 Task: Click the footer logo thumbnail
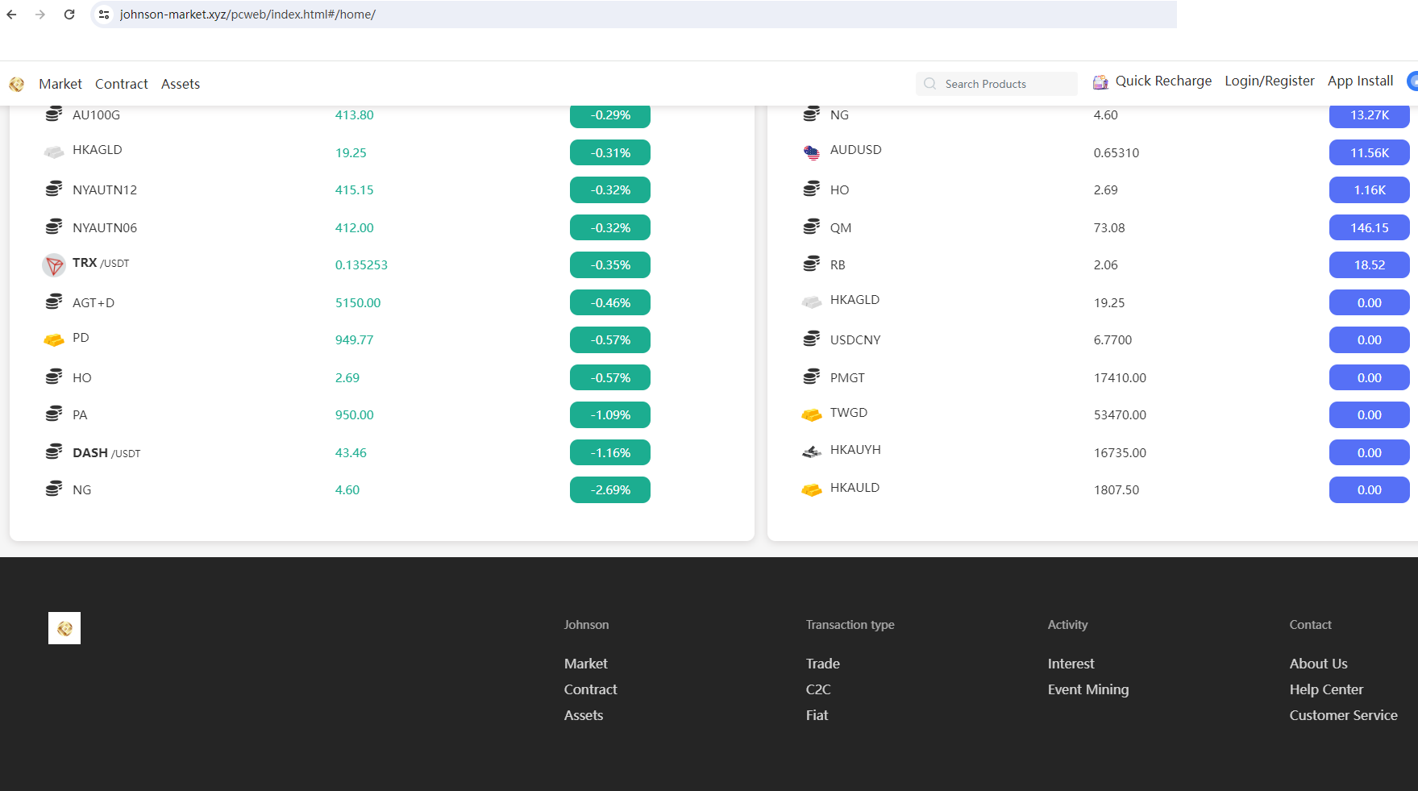64,628
